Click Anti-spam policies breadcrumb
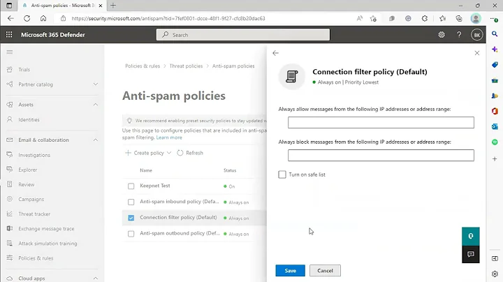Screen dimensions: 503x282 point(233,66)
